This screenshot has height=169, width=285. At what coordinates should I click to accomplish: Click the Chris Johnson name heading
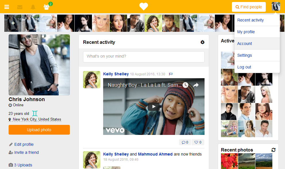tap(27, 99)
